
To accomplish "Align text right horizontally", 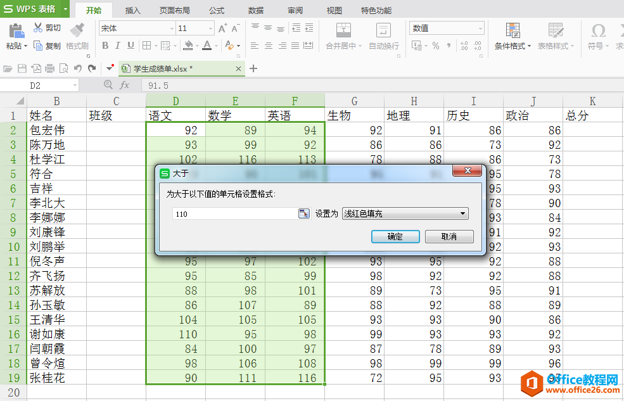I will click(x=282, y=46).
